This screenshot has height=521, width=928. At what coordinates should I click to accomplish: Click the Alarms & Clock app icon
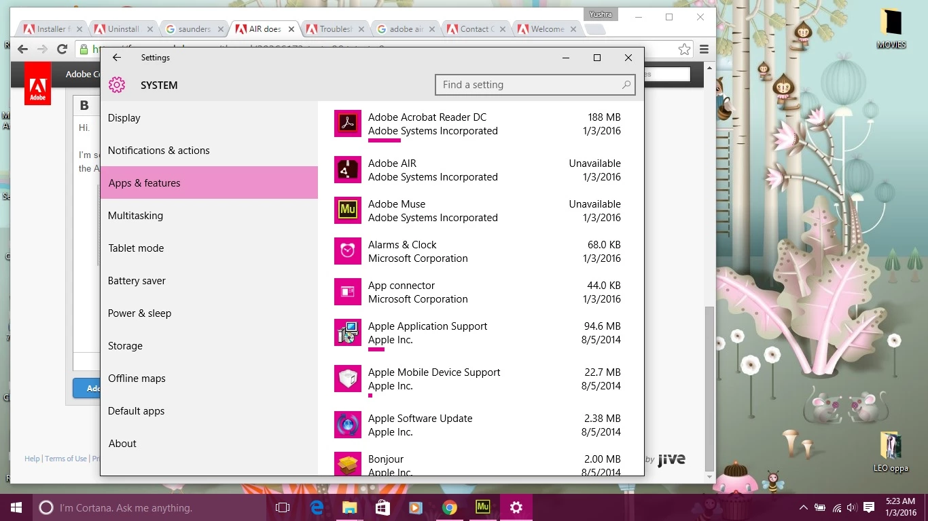348,251
